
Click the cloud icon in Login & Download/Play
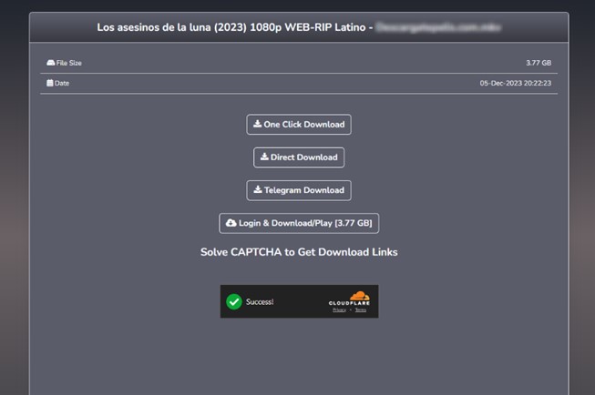[231, 223]
